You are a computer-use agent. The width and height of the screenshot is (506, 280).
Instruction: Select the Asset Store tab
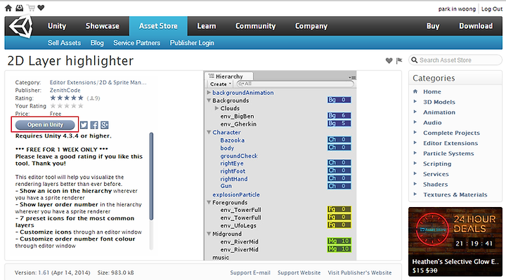(158, 26)
